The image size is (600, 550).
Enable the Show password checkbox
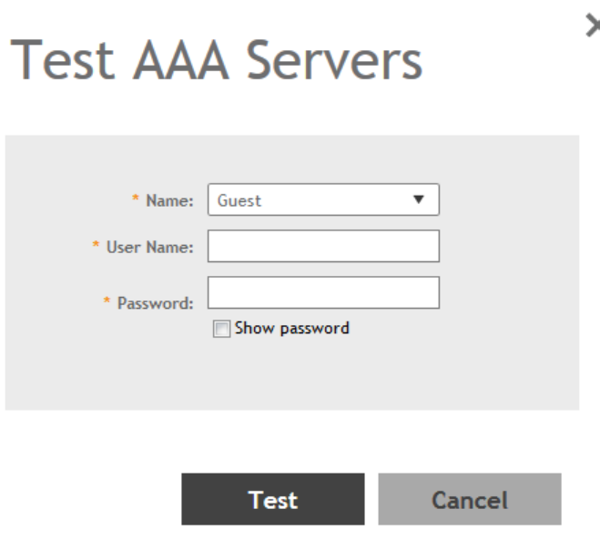(223, 329)
